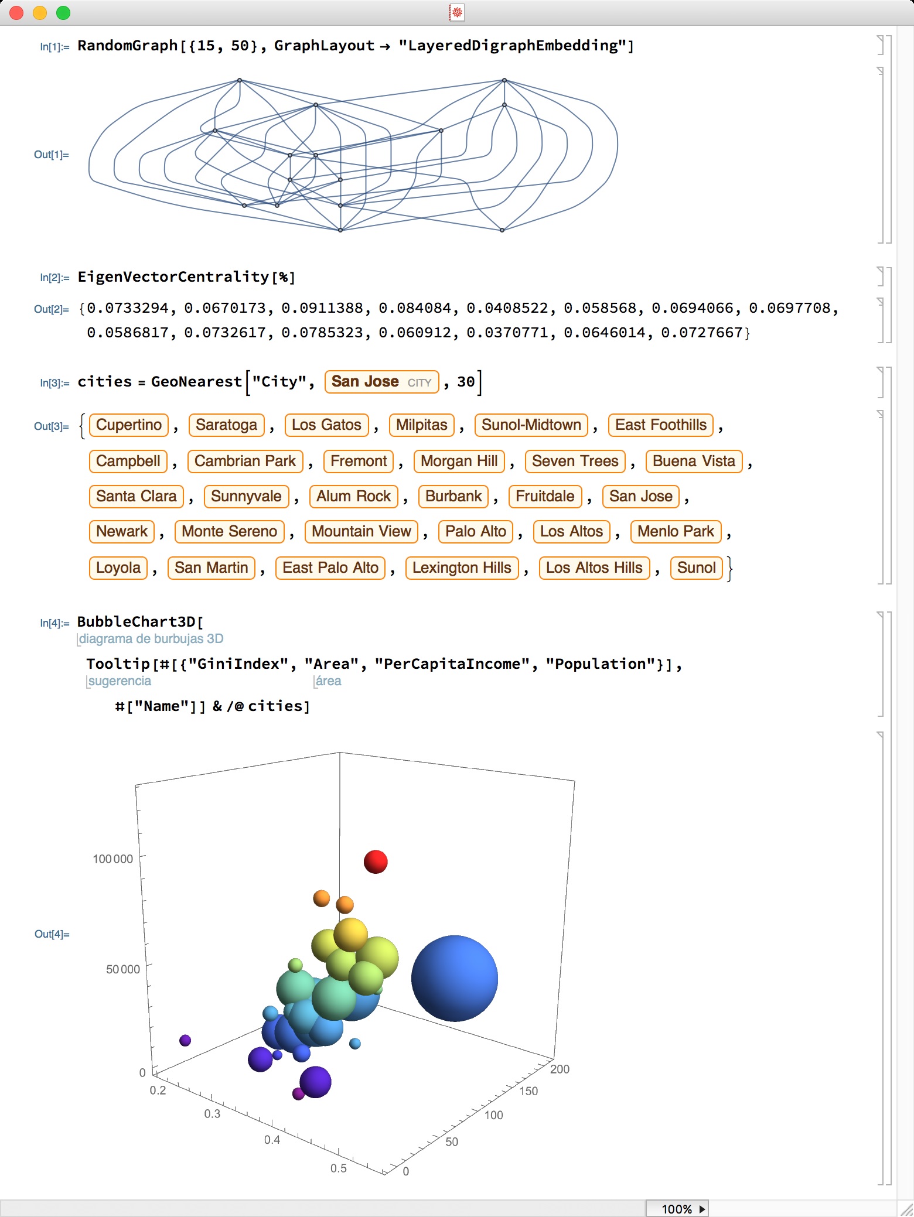Click the RandomGraph input line
The image size is (914, 1217).
pyautogui.click(x=356, y=46)
